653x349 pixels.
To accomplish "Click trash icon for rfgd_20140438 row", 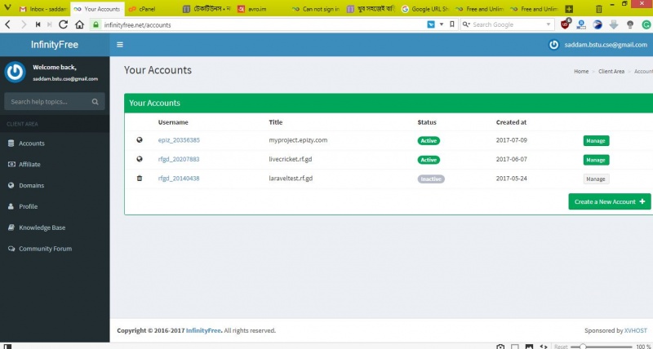I will point(140,178).
